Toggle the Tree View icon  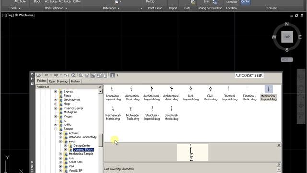(x=93, y=75)
